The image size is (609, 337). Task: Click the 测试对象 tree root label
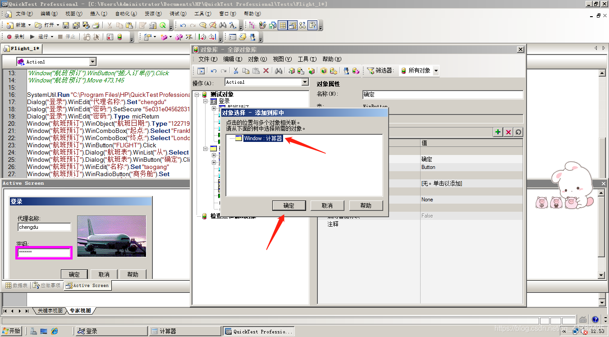(222, 94)
